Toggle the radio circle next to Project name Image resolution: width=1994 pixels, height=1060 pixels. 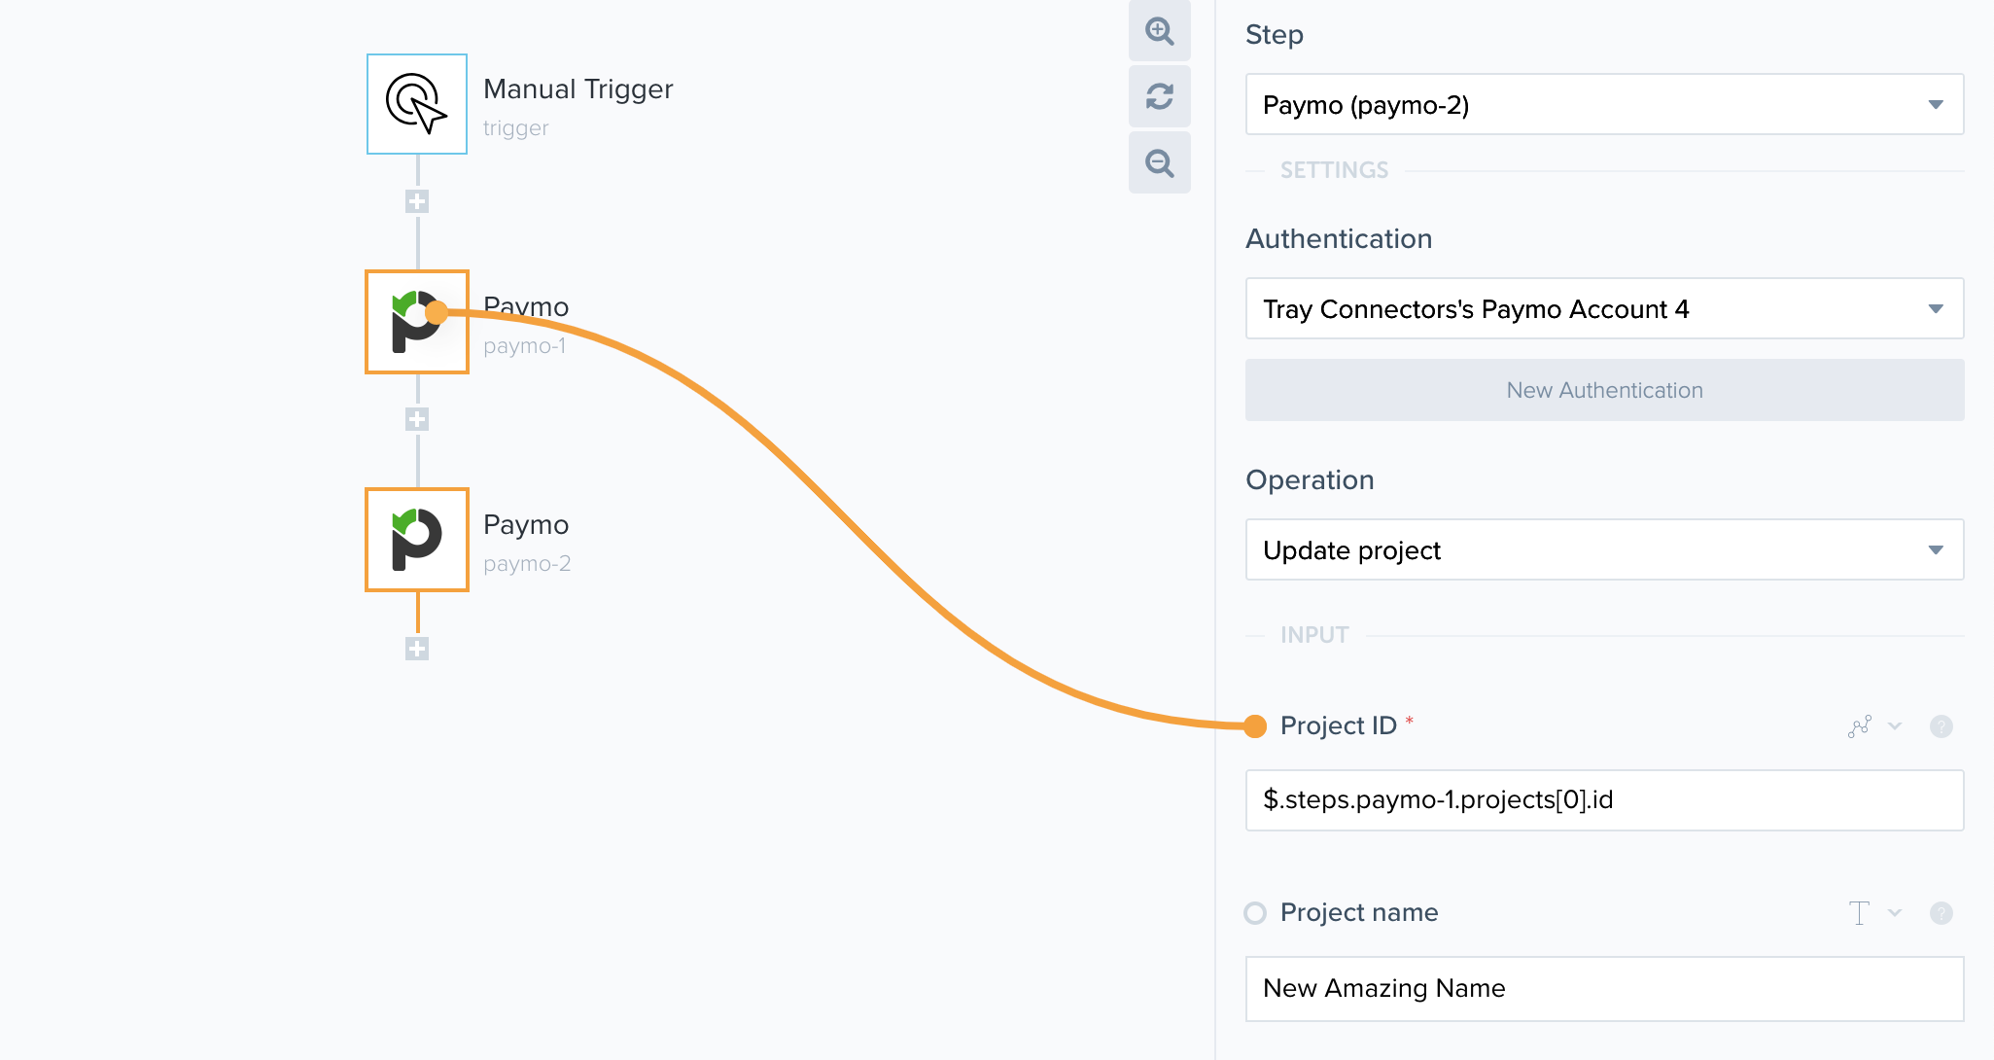1254,913
